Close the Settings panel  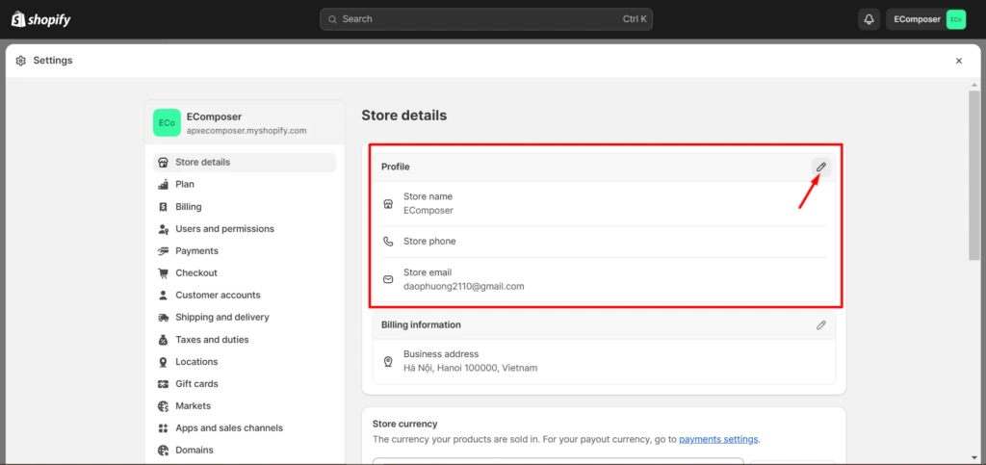(x=958, y=61)
